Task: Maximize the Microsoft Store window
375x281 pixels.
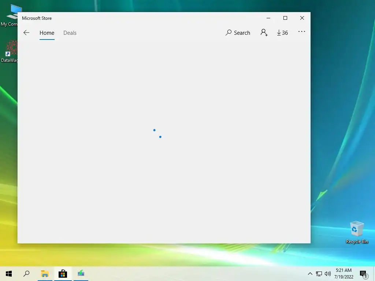Action: click(x=285, y=18)
